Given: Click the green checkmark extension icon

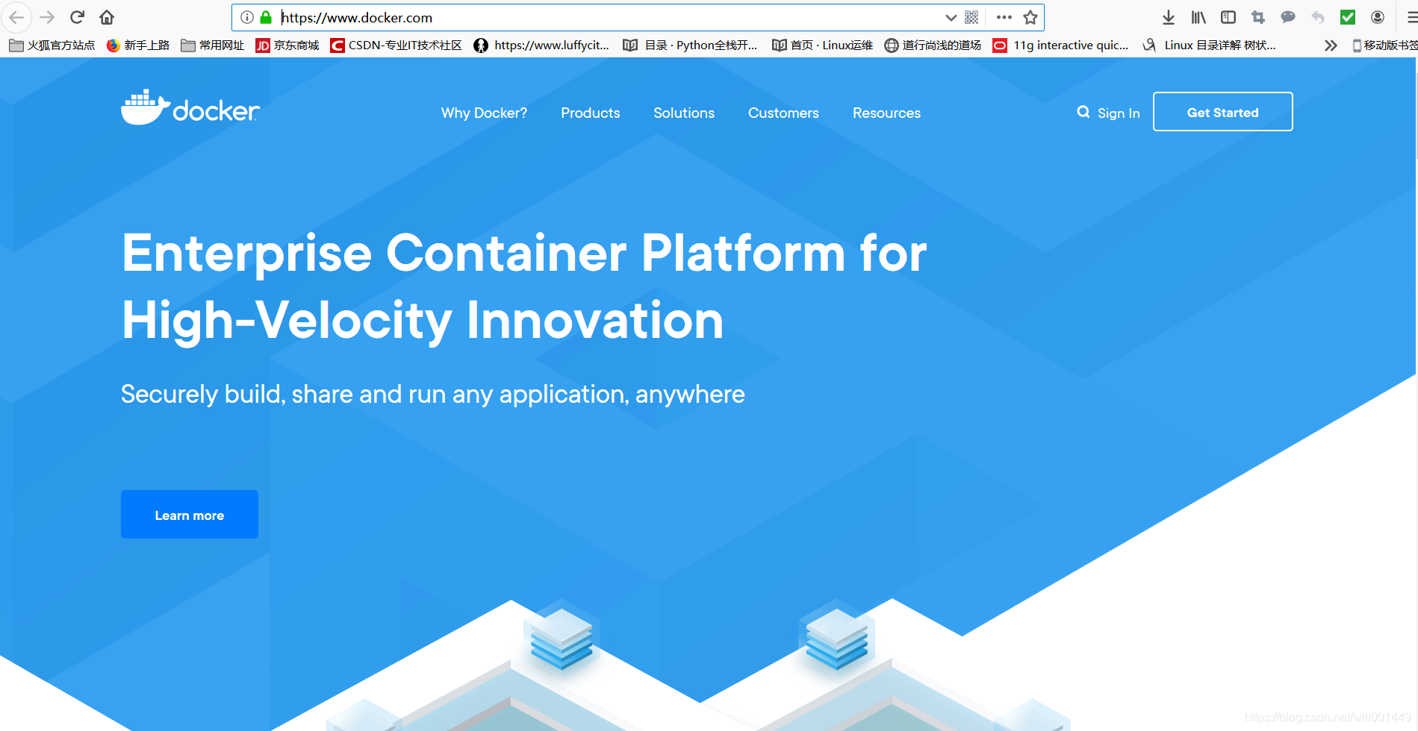Looking at the screenshot, I should [1348, 17].
